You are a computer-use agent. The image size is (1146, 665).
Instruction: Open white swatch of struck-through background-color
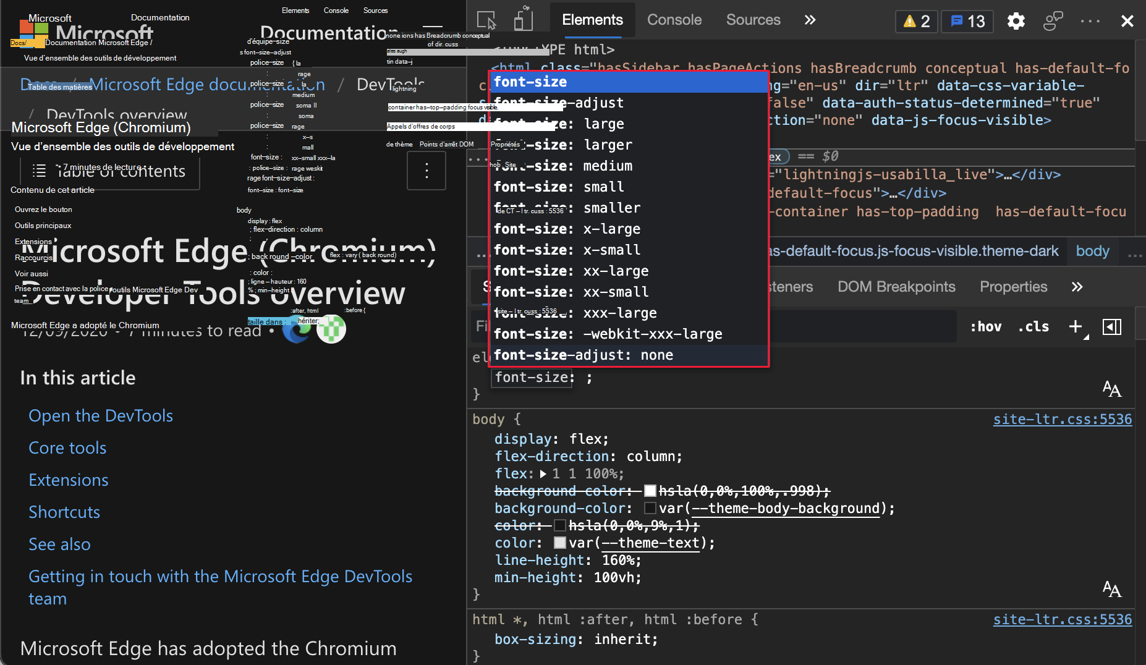(x=650, y=491)
